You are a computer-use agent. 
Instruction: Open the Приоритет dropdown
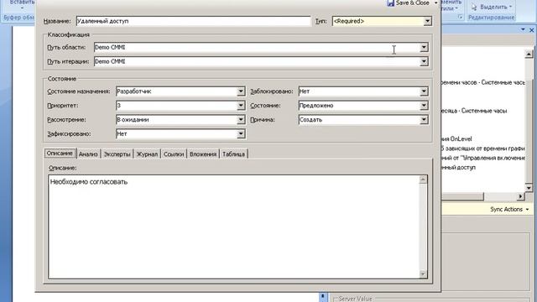coord(241,106)
